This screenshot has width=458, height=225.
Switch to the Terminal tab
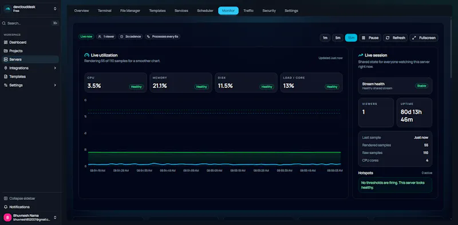[x=105, y=11]
